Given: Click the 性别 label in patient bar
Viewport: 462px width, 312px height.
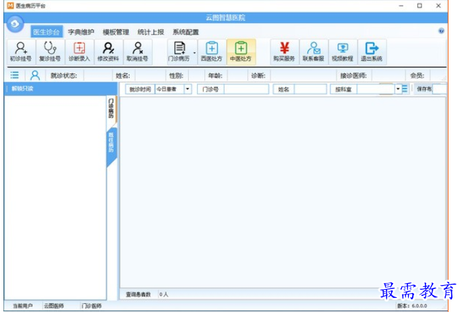Looking at the screenshot, I should 176,75.
